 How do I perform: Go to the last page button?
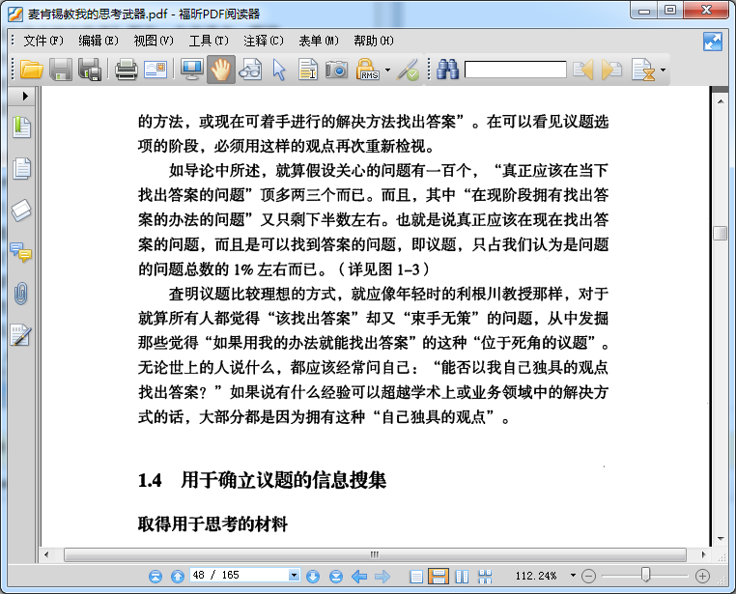tap(336, 577)
